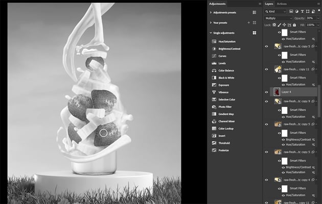The image size is (322, 204).
Task: Collapse the Single adjustments section
Action: point(211,33)
